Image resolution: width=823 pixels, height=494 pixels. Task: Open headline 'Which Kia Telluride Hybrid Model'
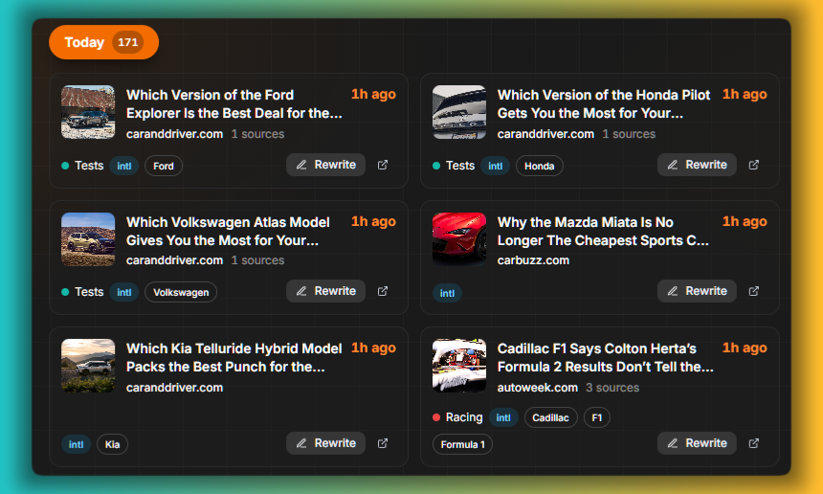(234, 357)
